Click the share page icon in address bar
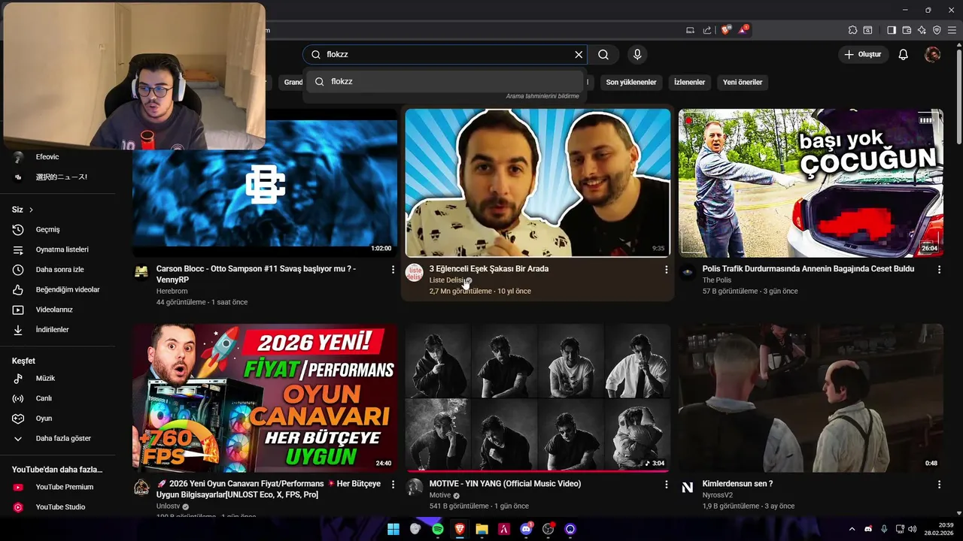Viewport: 963px width, 541px height. coord(707,30)
